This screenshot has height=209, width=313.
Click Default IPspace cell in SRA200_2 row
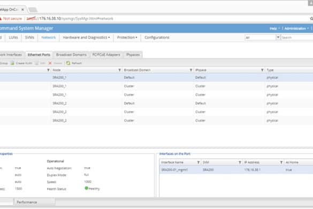pos(201,103)
